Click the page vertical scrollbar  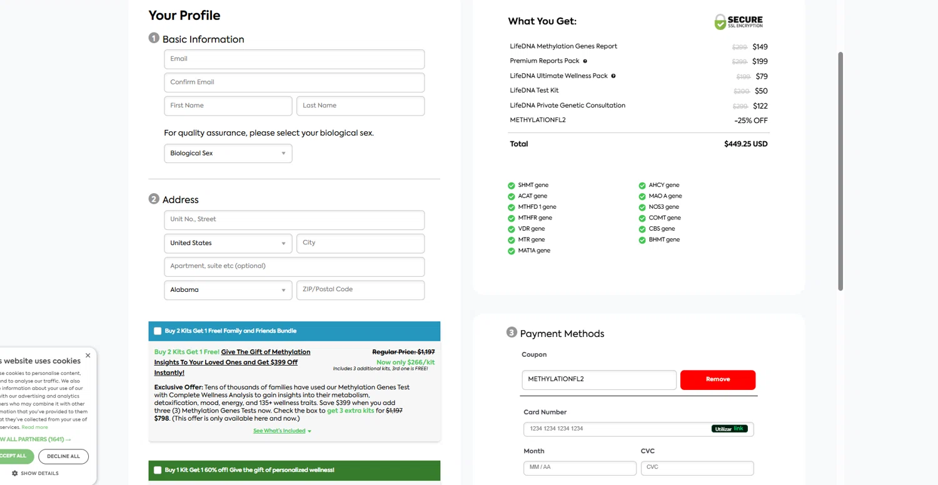tap(840, 171)
